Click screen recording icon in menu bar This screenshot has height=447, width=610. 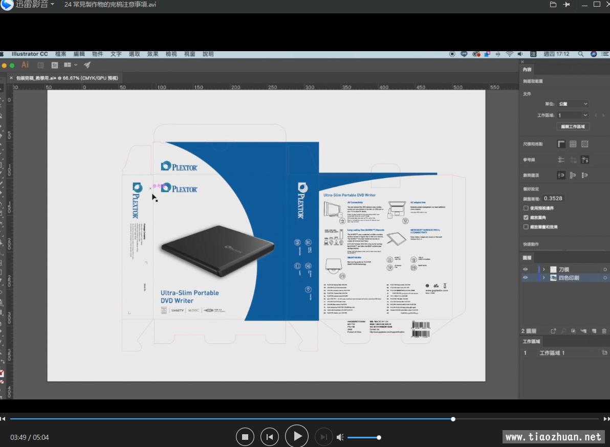[x=452, y=54]
